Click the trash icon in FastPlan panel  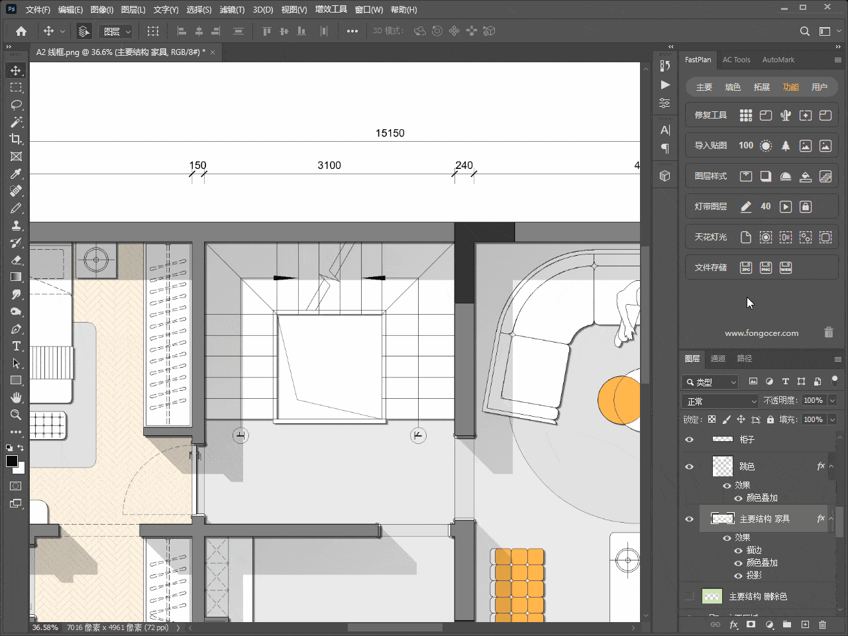828,333
